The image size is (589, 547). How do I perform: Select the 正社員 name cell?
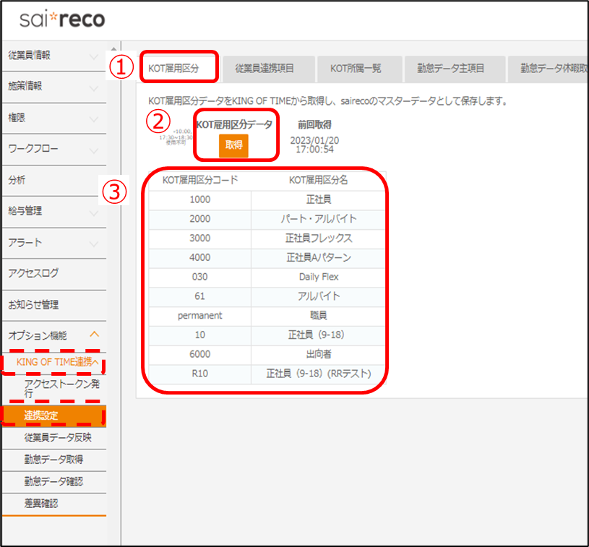pos(319,200)
